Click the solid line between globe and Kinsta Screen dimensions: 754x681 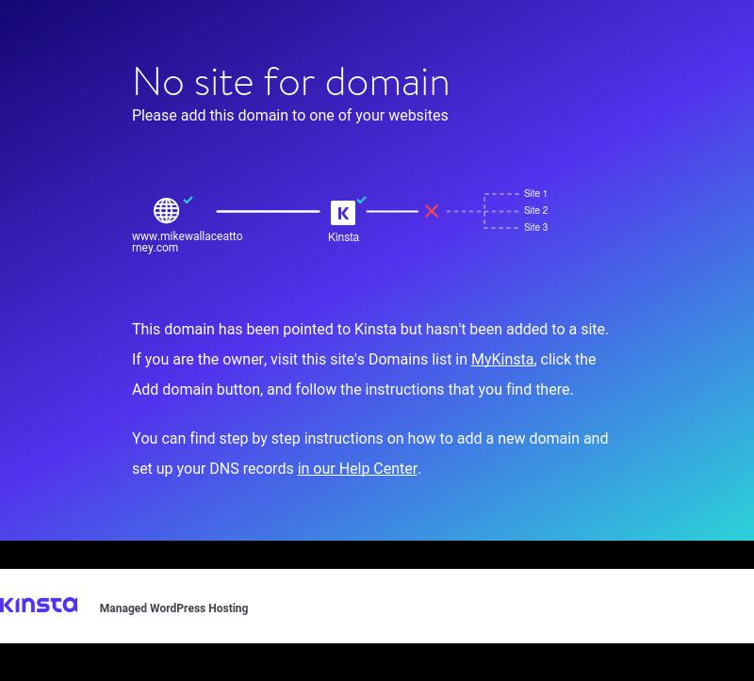tap(268, 212)
